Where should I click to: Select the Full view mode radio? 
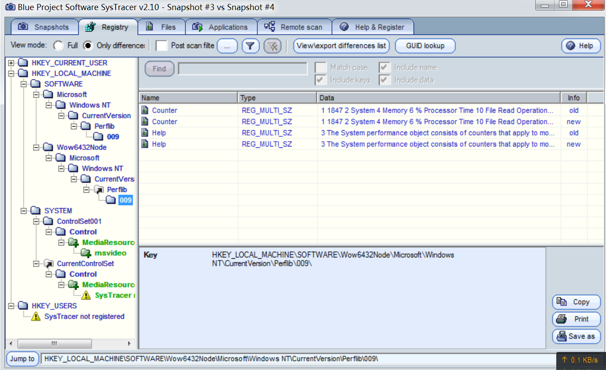[58, 45]
